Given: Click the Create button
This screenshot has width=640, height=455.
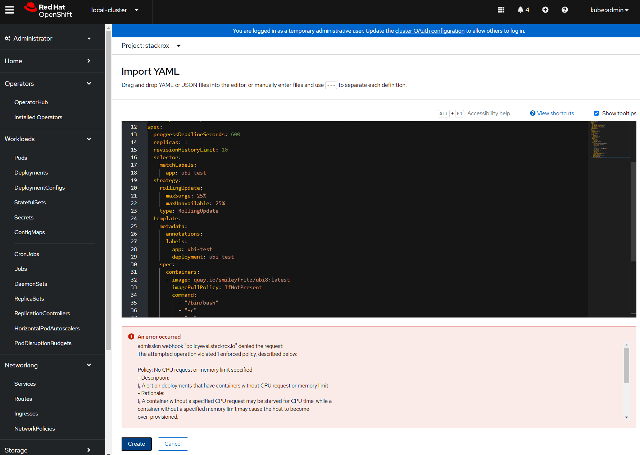Looking at the screenshot, I should click(x=136, y=444).
